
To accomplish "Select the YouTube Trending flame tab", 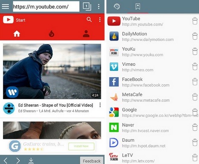I will tap(52, 34).
